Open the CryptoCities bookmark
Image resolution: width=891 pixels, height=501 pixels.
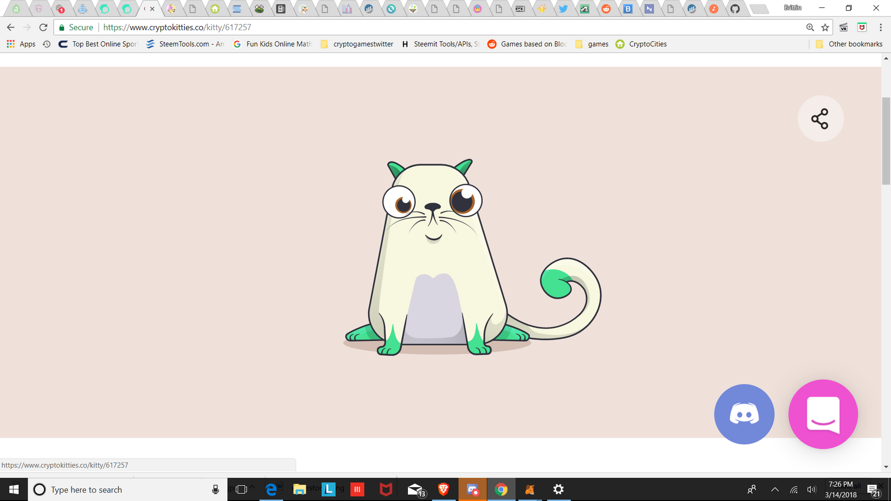pos(641,44)
